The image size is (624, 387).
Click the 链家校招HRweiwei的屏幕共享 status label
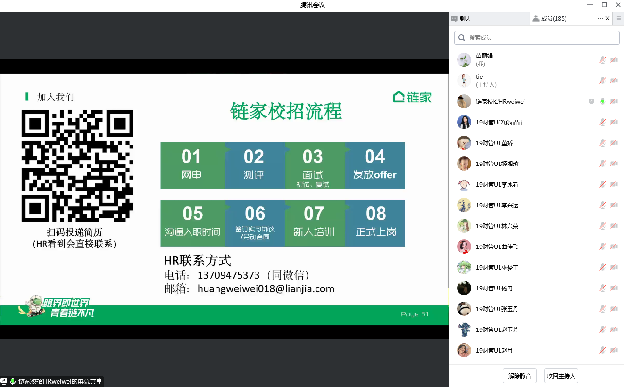(x=60, y=381)
